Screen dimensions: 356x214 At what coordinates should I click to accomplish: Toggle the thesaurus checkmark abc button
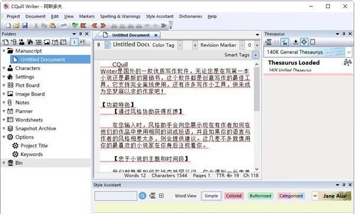tap(285, 42)
